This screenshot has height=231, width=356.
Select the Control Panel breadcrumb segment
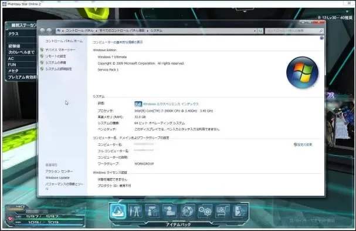(79, 31)
